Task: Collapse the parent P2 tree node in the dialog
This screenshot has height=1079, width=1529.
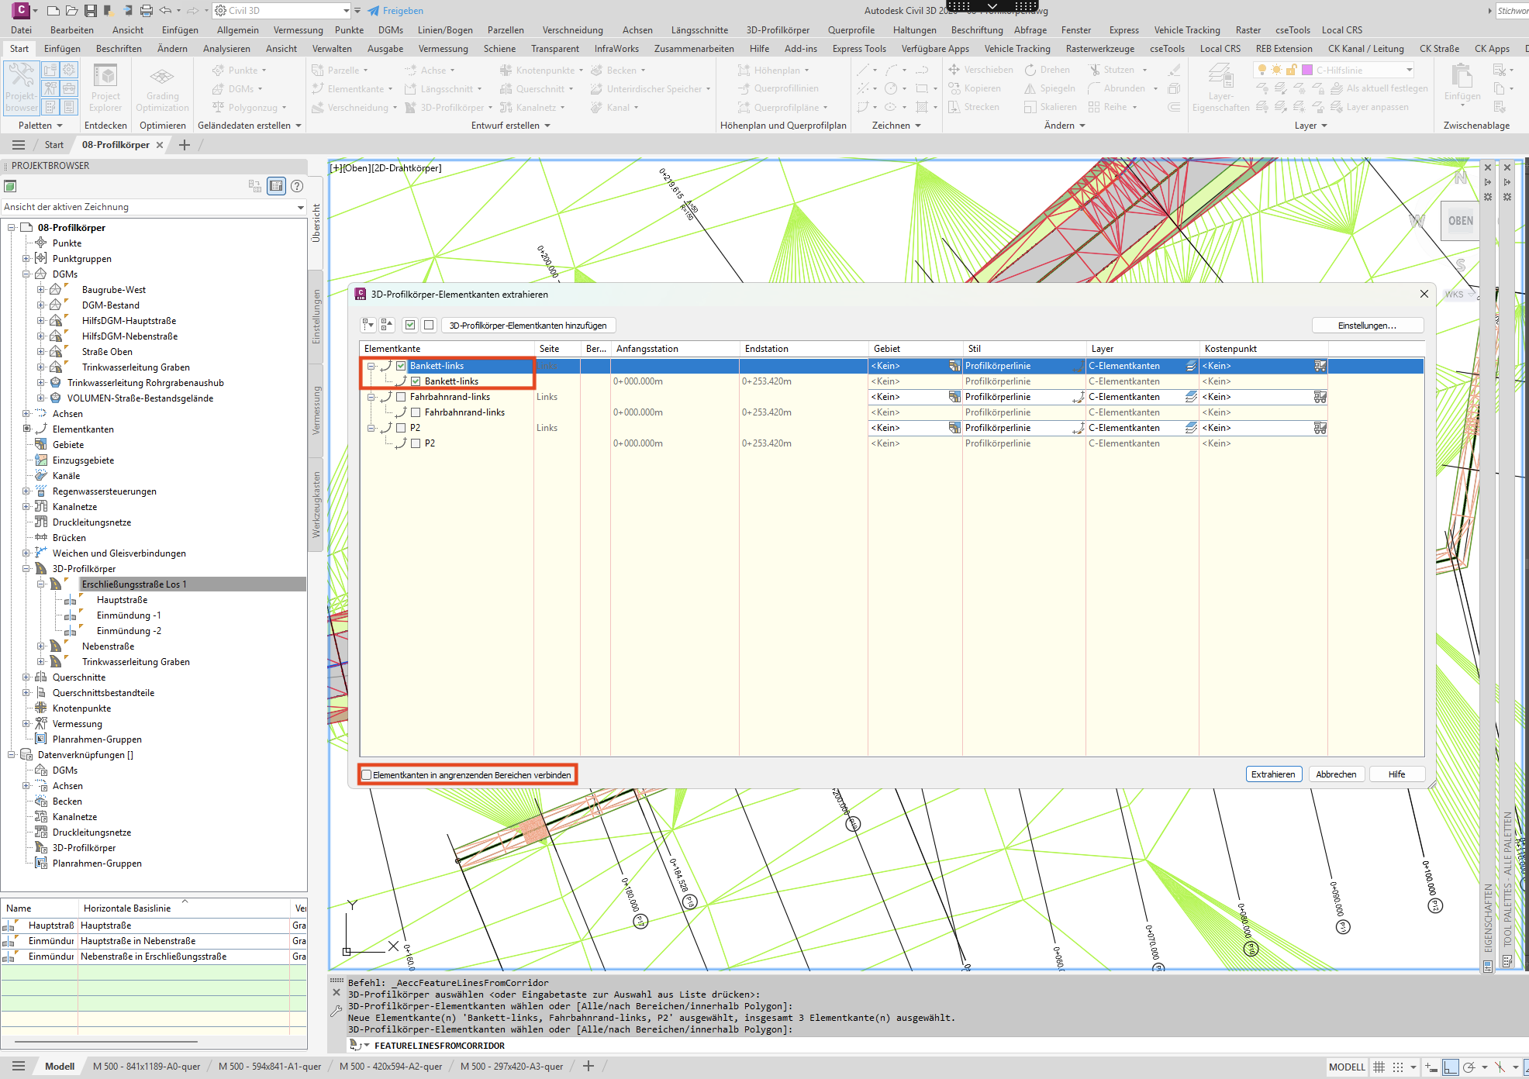Action: coord(371,428)
